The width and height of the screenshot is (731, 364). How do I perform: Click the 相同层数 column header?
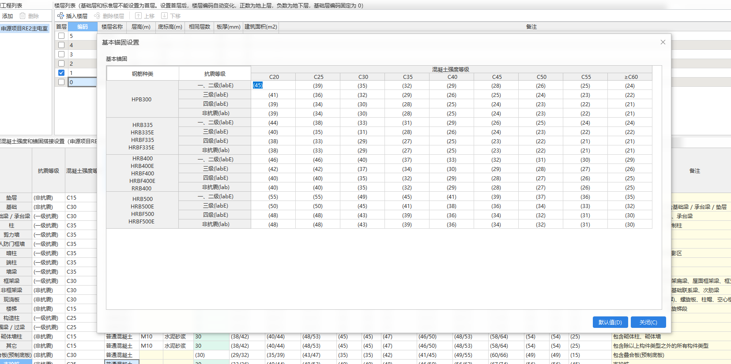click(200, 27)
